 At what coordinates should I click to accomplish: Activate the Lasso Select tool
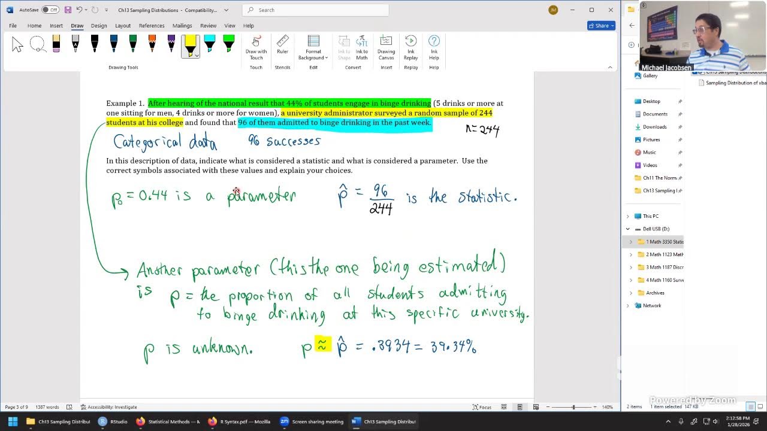click(37, 45)
